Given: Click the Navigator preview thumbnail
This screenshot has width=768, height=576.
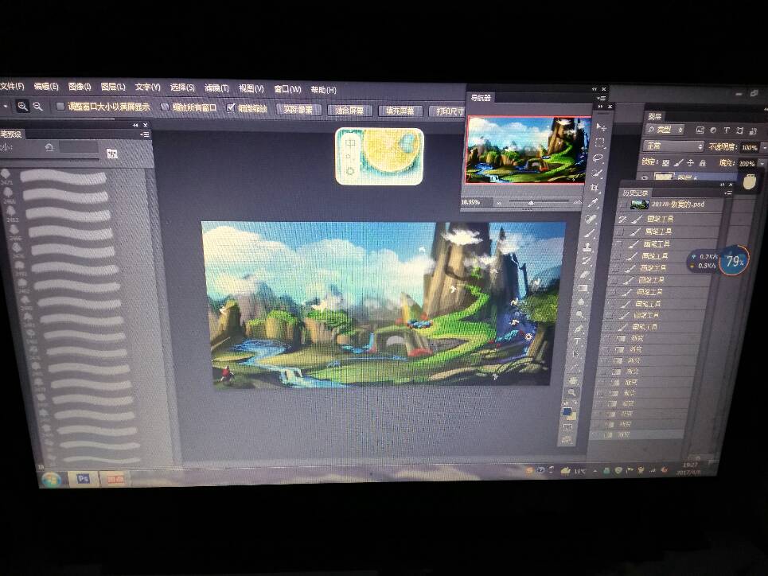Looking at the screenshot, I should click(527, 150).
